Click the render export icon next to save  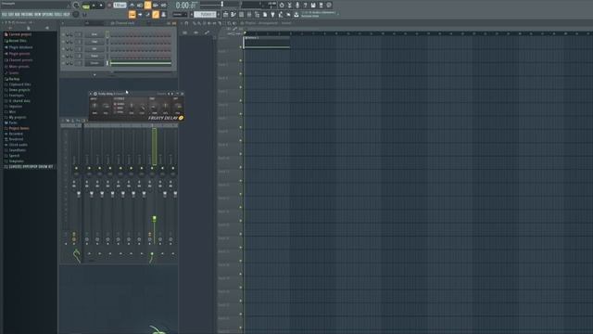click(x=322, y=6)
